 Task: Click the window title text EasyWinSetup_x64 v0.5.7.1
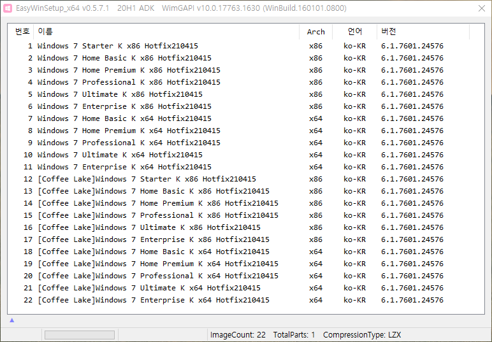point(62,8)
